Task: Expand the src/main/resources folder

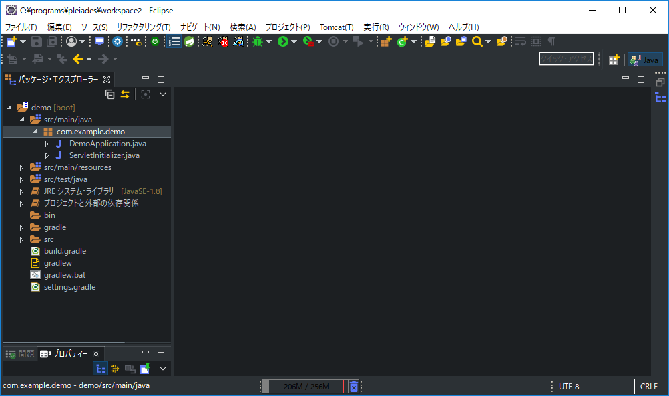Action: [x=21, y=167]
